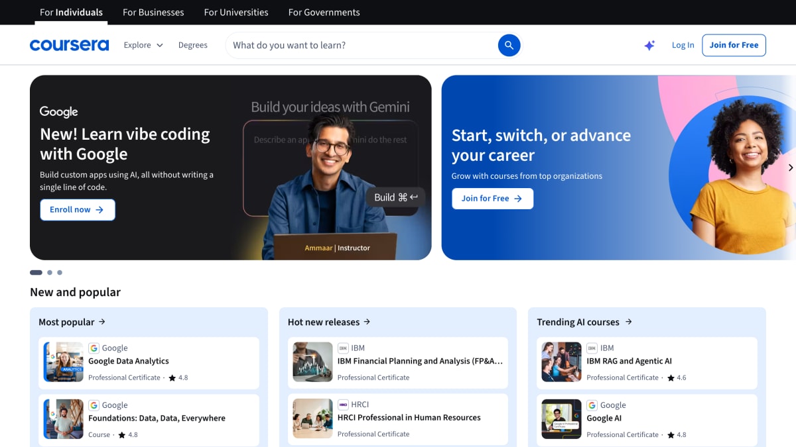The height and width of the screenshot is (447, 796).
Task: Open the IBM Financial Planning and Analysis thumbnail
Action: (x=312, y=362)
